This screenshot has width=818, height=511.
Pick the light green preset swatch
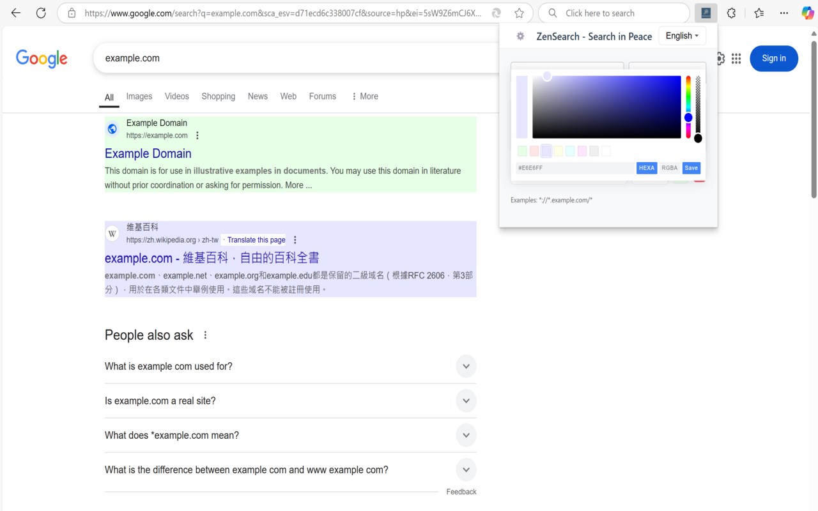tap(522, 151)
